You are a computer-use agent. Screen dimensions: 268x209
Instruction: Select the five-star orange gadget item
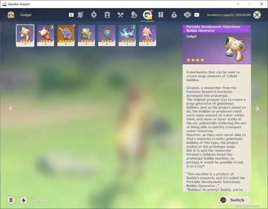pos(66,36)
